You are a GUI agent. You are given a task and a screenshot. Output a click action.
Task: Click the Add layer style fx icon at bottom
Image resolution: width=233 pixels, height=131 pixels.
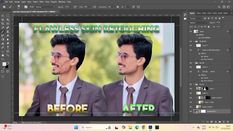pos(207,122)
